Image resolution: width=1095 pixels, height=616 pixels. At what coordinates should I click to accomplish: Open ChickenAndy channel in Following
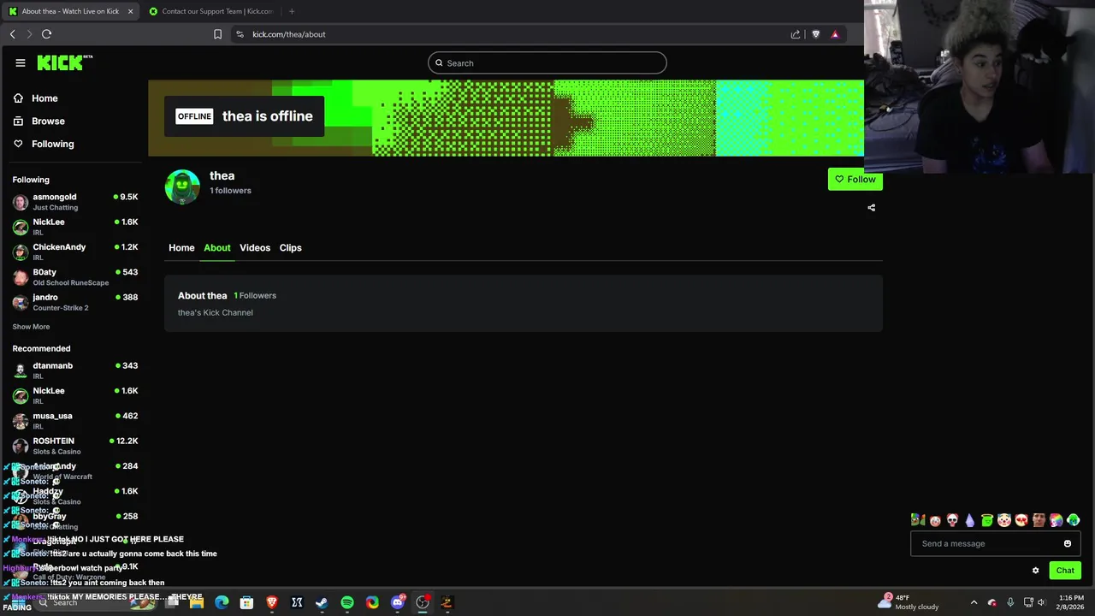(75, 252)
